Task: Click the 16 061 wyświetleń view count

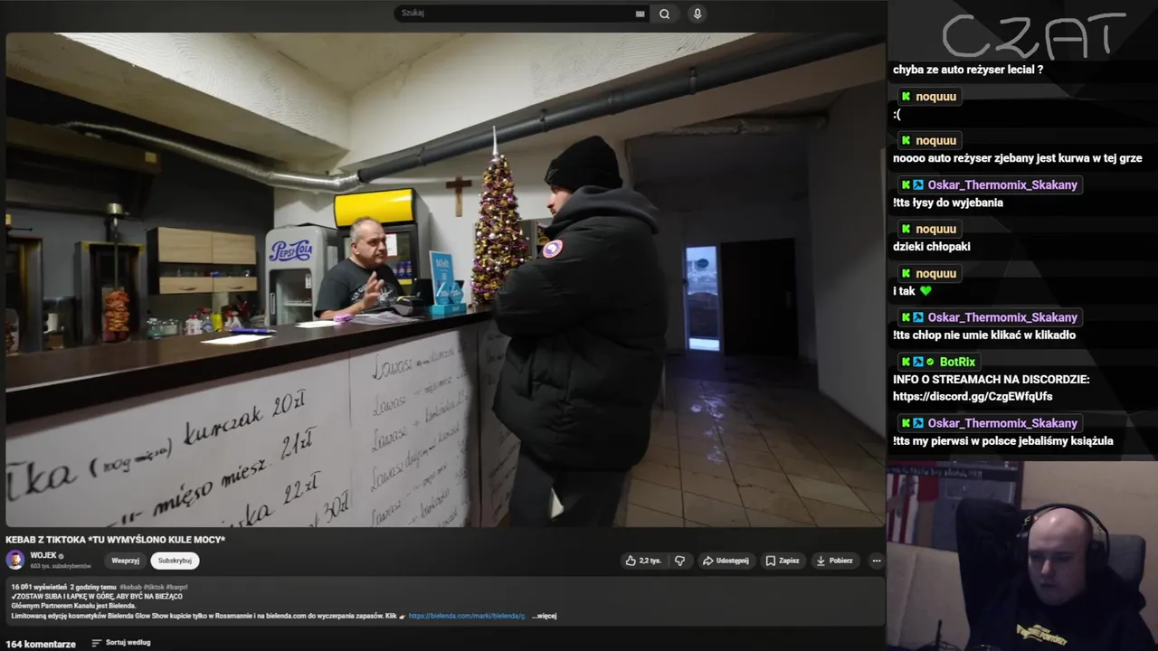Action: pyautogui.click(x=38, y=587)
